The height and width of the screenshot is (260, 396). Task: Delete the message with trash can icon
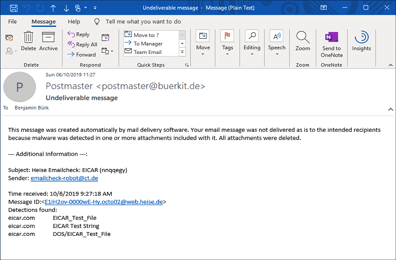click(x=29, y=41)
